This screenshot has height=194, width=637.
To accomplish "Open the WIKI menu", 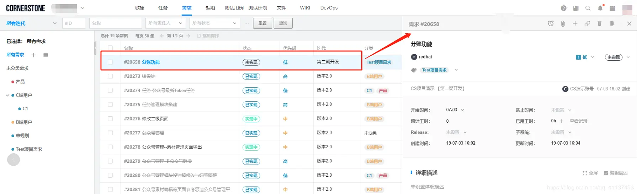I will pos(305,8).
